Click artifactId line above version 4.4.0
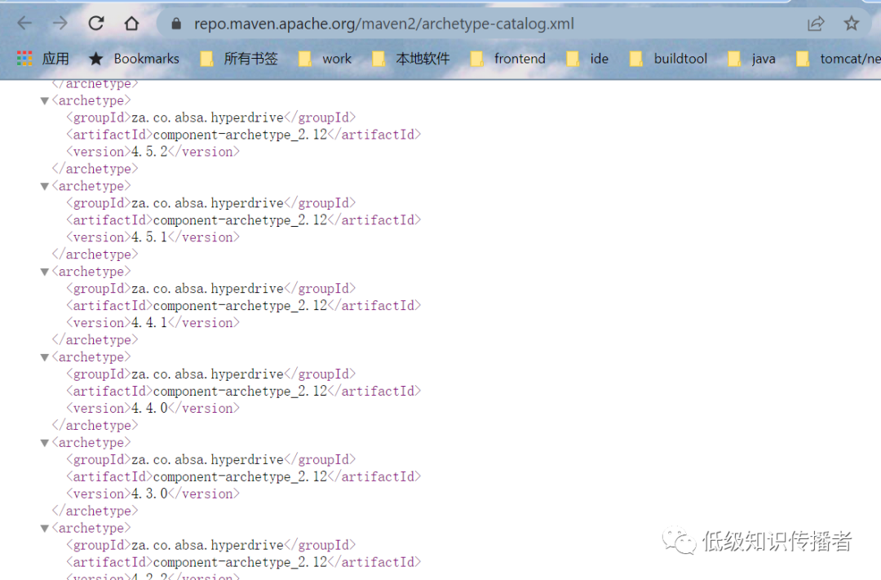Screen dimensions: 881x580 (x=243, y=391)
